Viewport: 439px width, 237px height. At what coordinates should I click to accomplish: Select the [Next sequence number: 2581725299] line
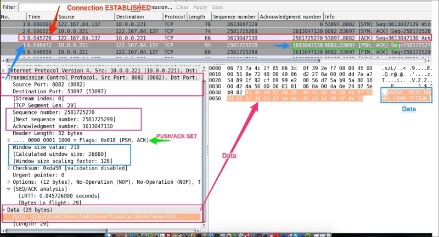tap(64, 119)
